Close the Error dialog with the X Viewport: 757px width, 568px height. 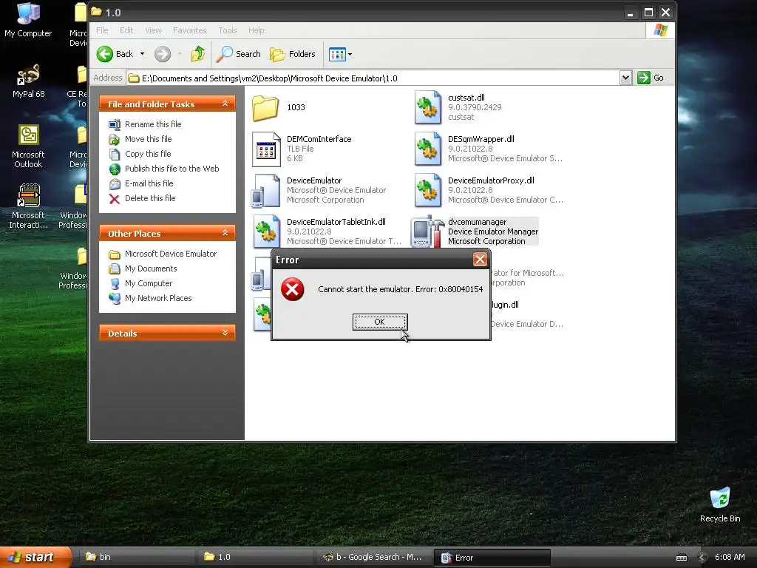(x=480, y=260)
